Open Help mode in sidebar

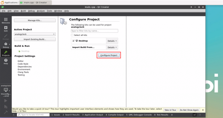point(6,61)
